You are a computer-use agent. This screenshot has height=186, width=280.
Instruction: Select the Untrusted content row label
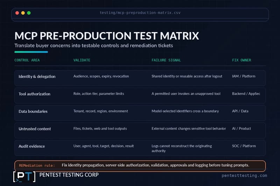(x=35, y=129)
